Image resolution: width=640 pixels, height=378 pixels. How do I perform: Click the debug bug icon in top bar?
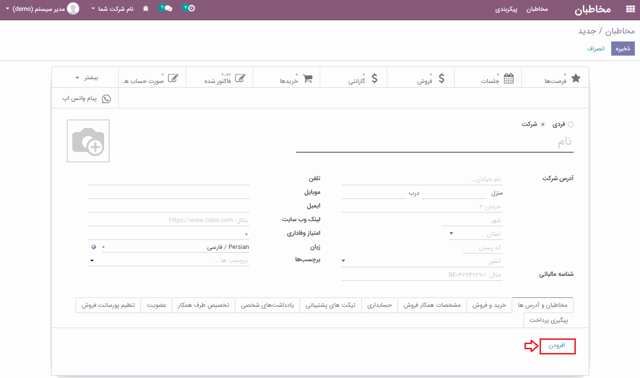(146, 8)
